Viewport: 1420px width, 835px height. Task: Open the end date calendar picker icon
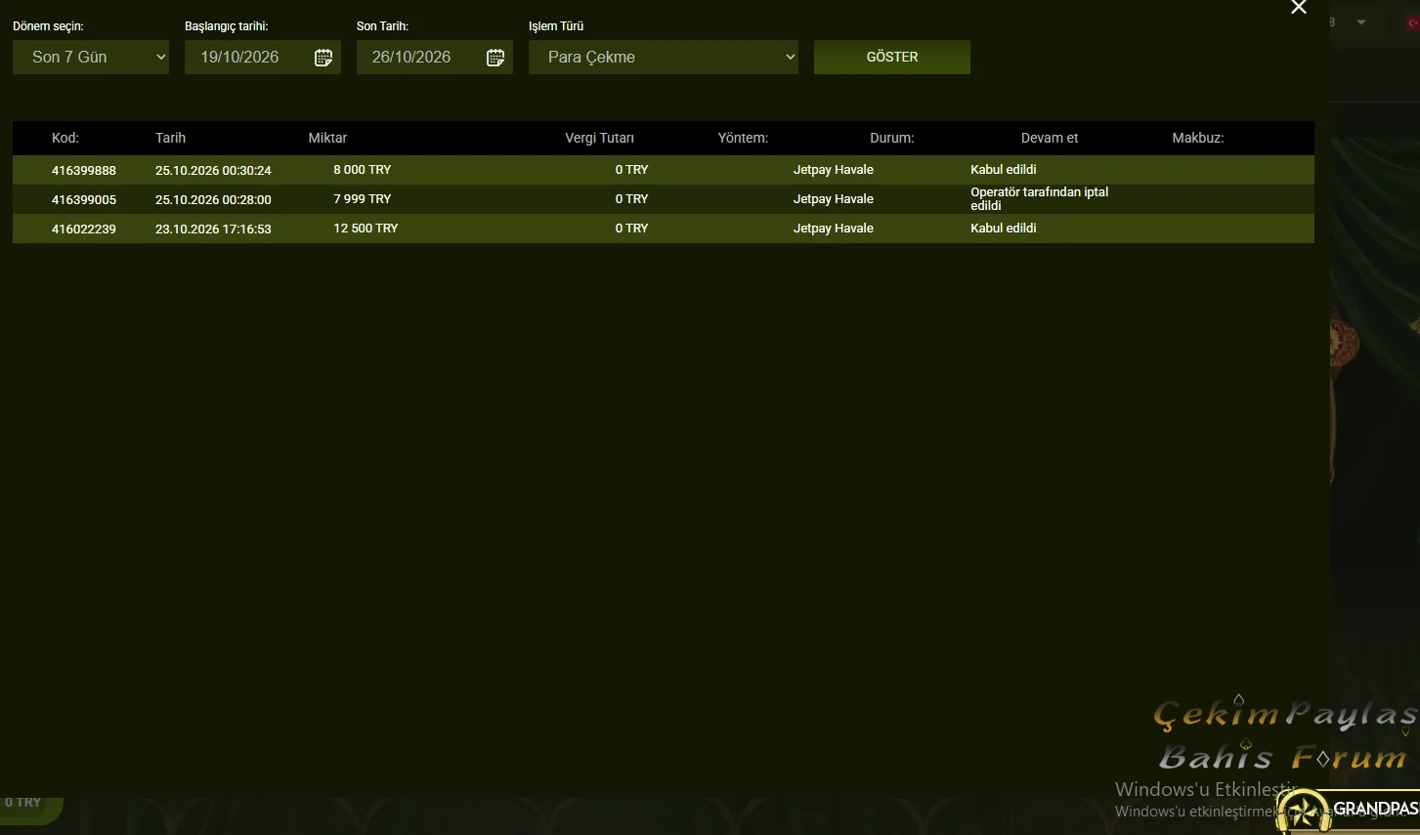click(495, 58)
